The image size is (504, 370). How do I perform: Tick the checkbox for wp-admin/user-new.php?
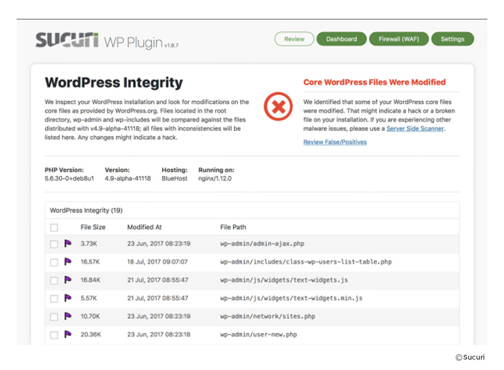point(54,335)
